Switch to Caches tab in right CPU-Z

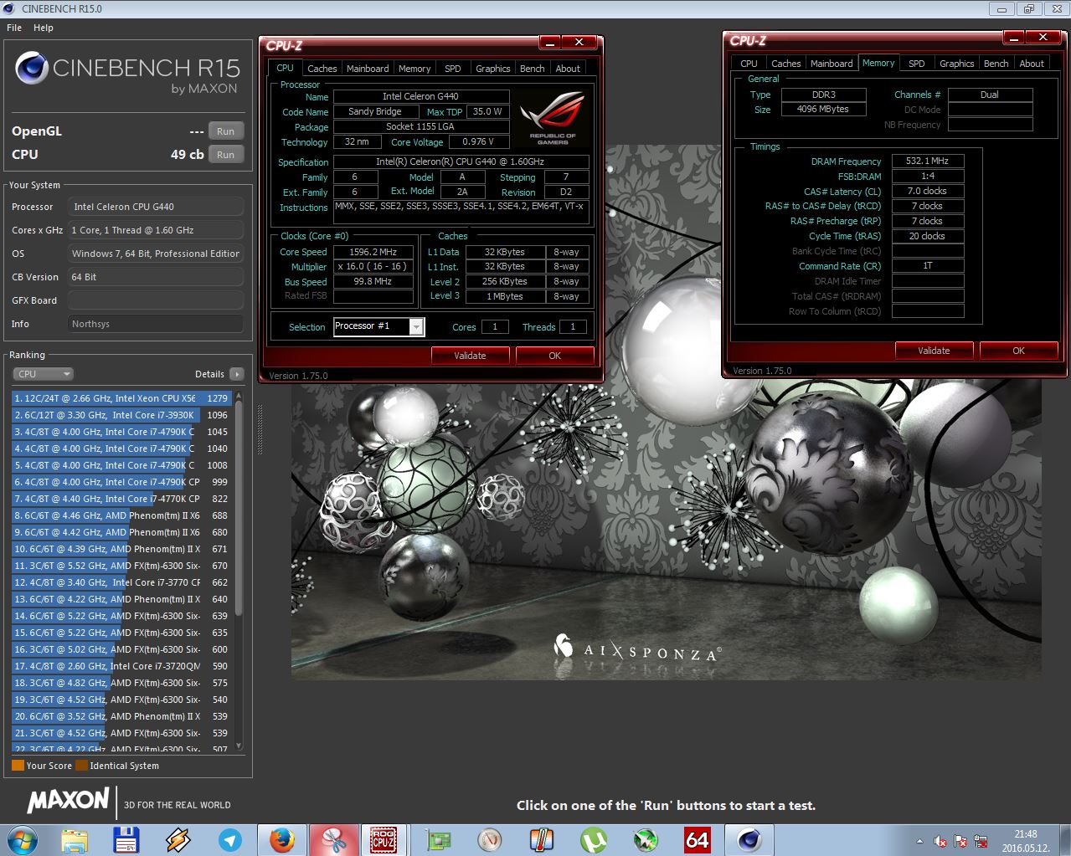[x=785, y=64]
